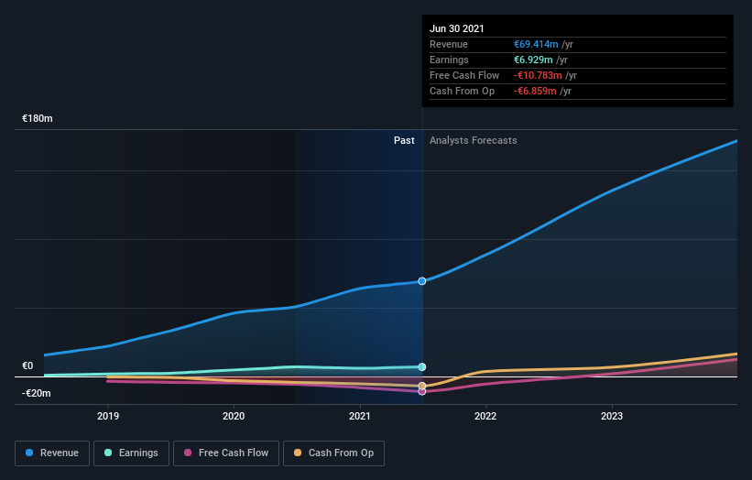
Task: Click the Free Cash Flow row label in tooltip
Action: click(464, 75)
